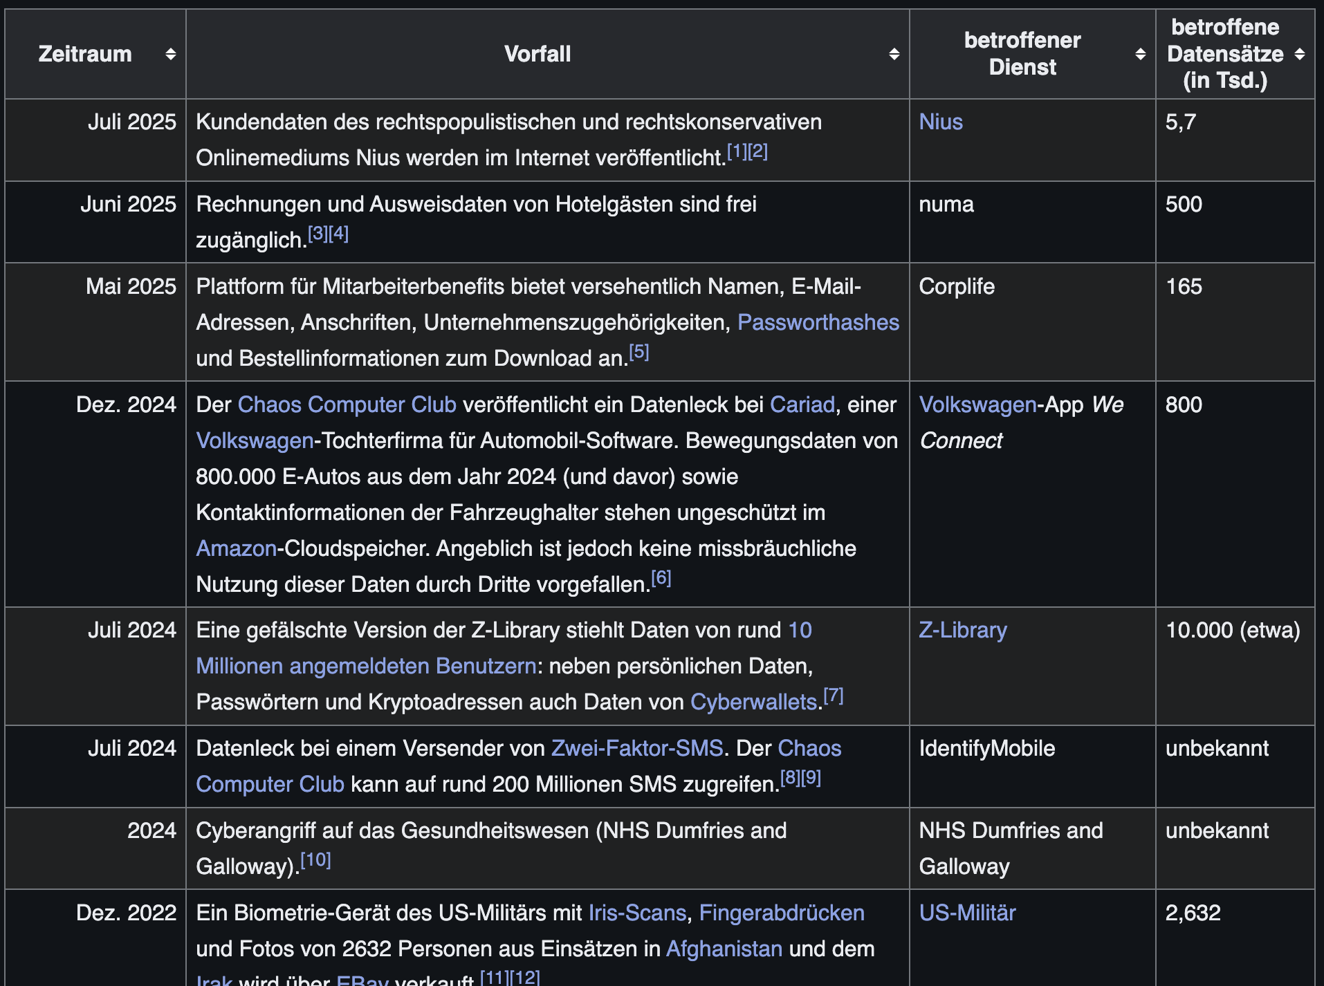This screenshot has height=986, width=1324.
Task: Follow the Passworthashes link
Action: pos(818,322)
